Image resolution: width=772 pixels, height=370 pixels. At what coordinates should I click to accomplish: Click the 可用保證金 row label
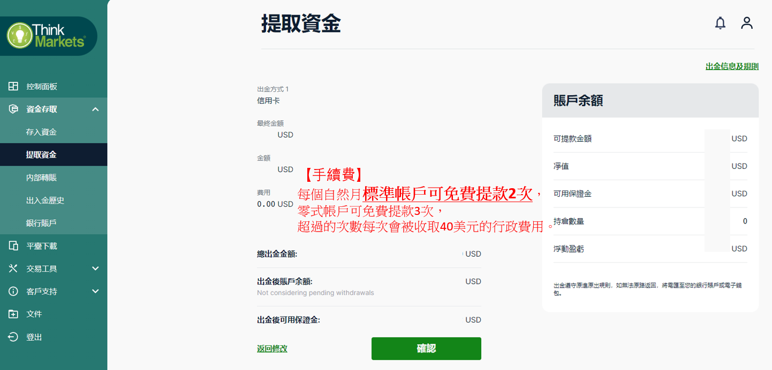[x=572, y=194]
